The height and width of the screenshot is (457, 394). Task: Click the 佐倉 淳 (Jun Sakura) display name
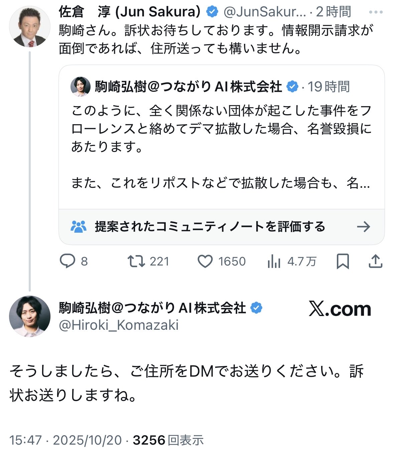(129, 12)
